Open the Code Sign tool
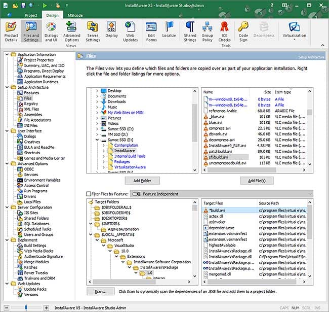 pyautogui.click(x=243, y=30)
